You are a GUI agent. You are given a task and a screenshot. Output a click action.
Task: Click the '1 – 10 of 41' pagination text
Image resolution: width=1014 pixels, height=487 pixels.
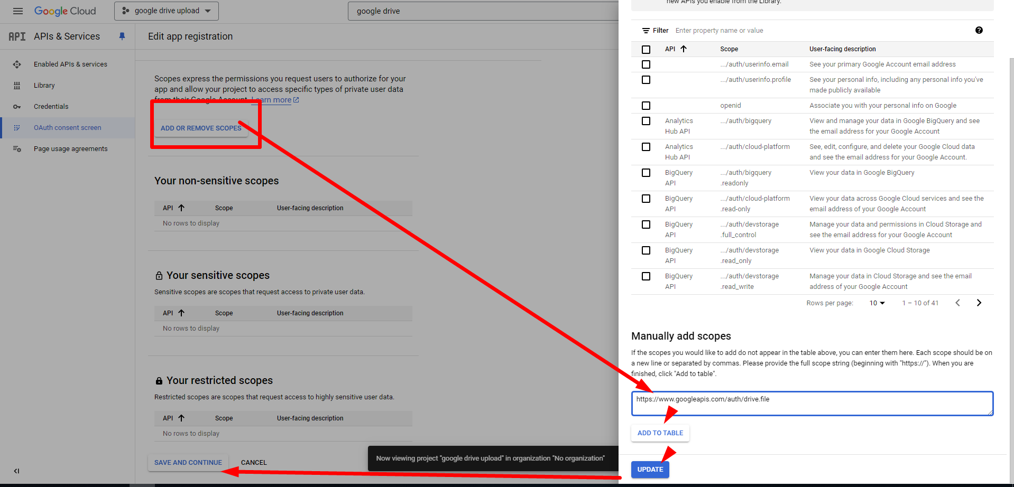click(920, 303)
